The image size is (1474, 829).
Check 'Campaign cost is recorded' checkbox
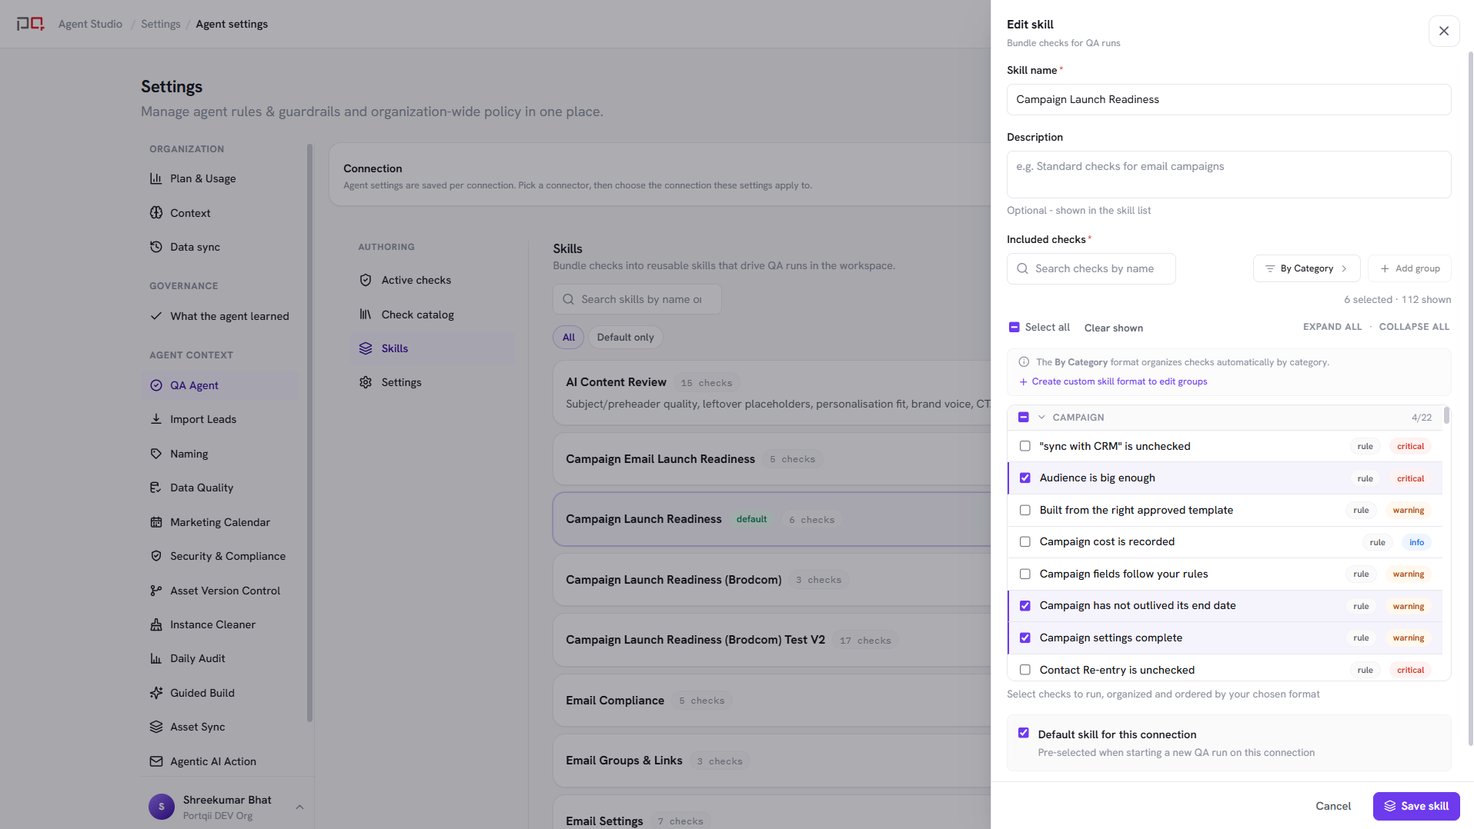[1025, 542]
